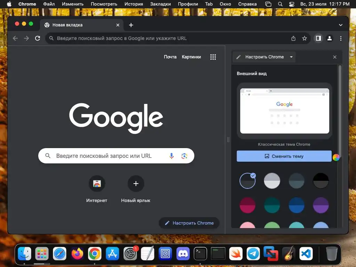Open the Закладки menu
The image size is (356, 267).
161,4
